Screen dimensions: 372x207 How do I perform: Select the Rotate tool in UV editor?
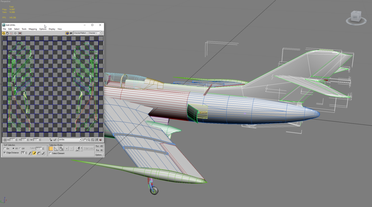tap(7, 33)
